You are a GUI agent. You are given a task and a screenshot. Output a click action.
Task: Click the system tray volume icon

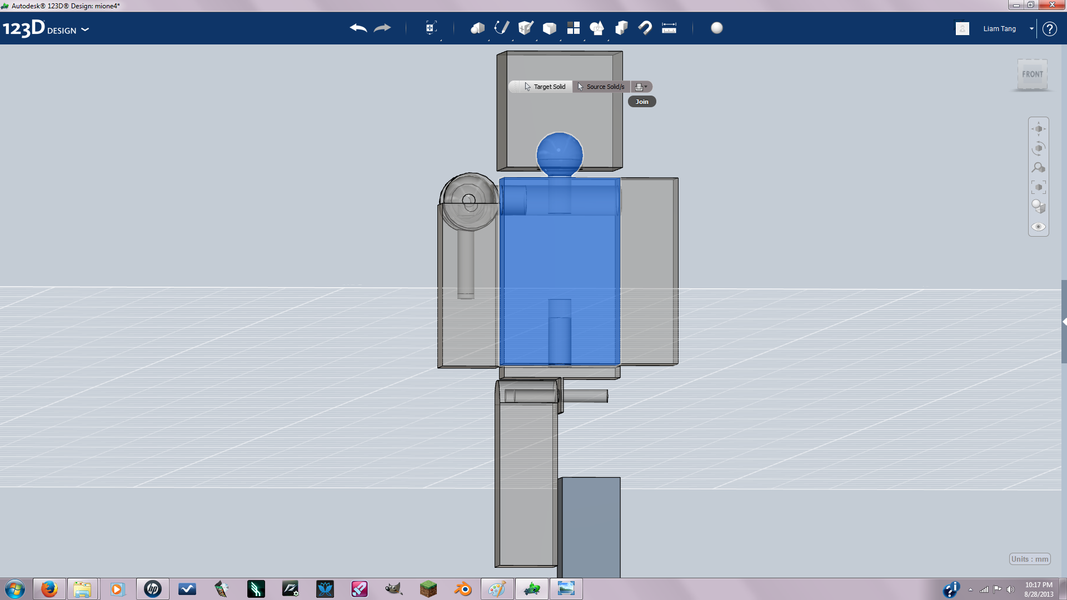[x=1010, y=589]
